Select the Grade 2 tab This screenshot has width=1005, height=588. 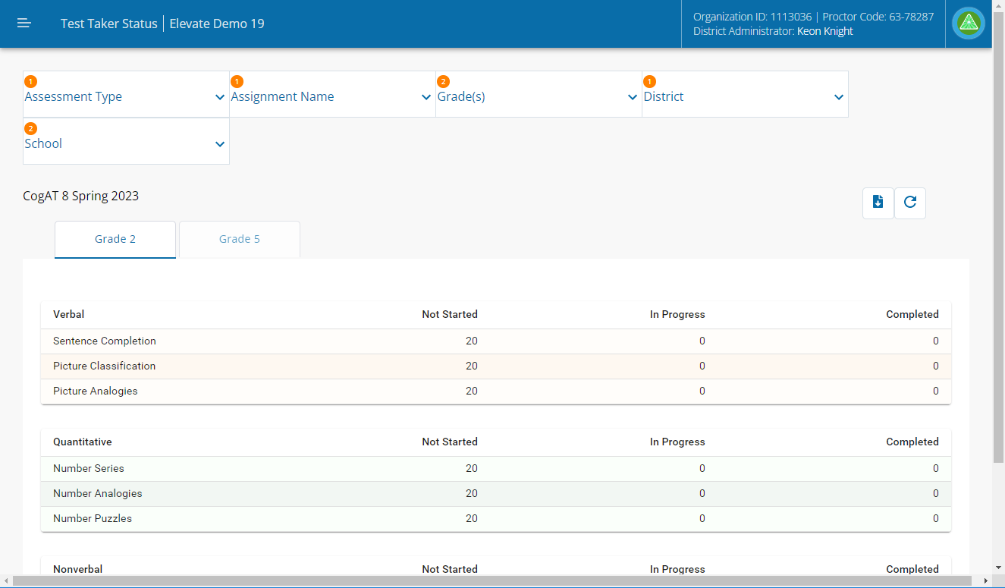point(115,239)
